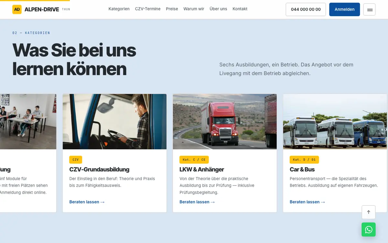The width and height of the screenshot is (388, 243).
Task: Go to Kontakt in the top navigation
Action: click(x=240, y=9)
